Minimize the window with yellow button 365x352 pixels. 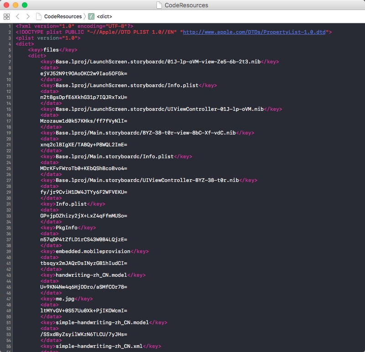pyautogui.click(x=16, y=5)
